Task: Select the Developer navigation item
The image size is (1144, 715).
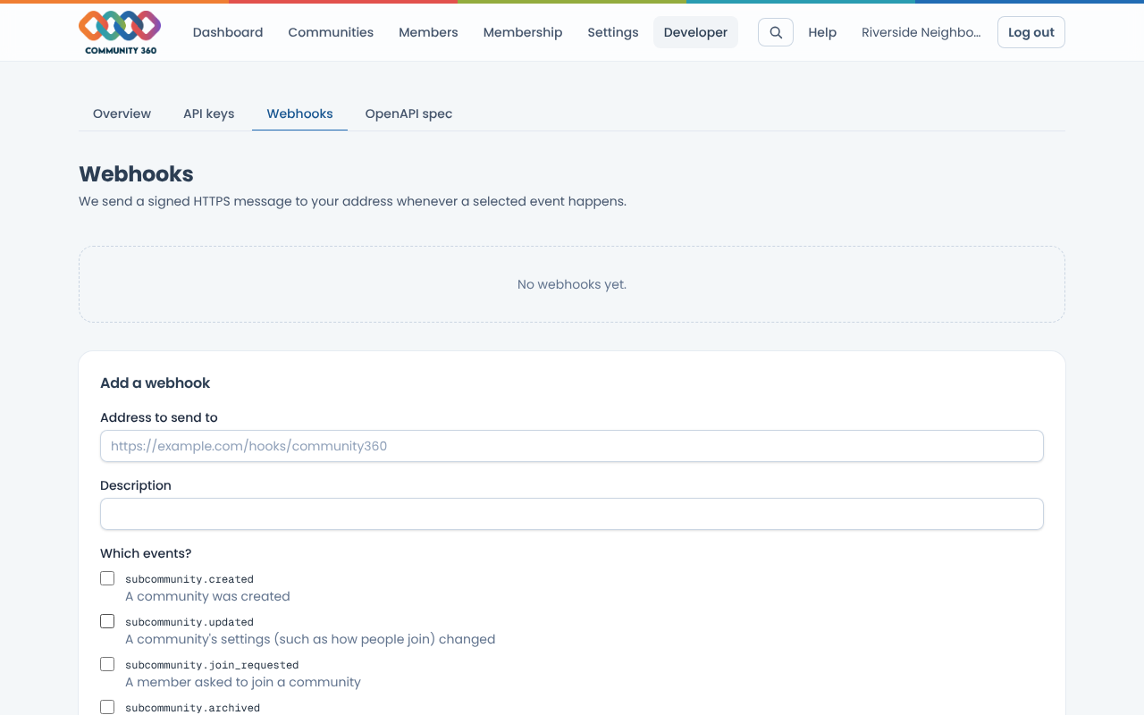Action: tap(695, 32)
